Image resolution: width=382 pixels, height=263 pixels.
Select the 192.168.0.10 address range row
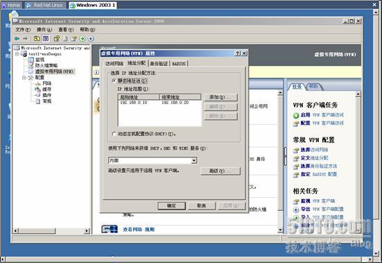(x=159, y=103)
